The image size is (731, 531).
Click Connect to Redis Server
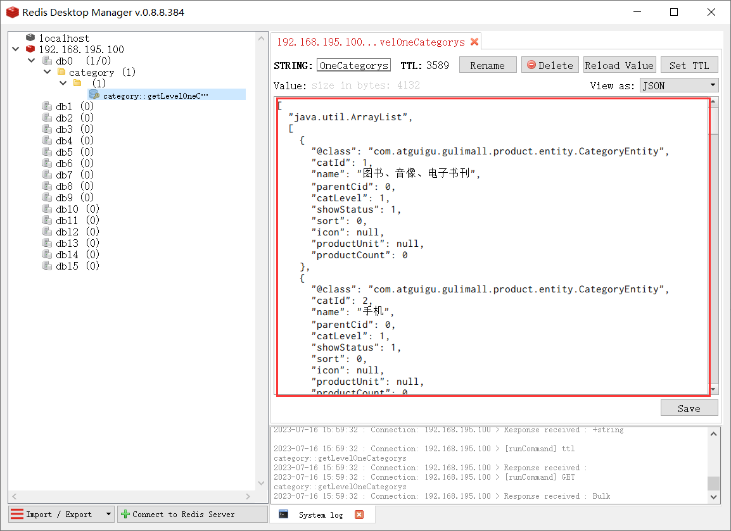point(193,514)
